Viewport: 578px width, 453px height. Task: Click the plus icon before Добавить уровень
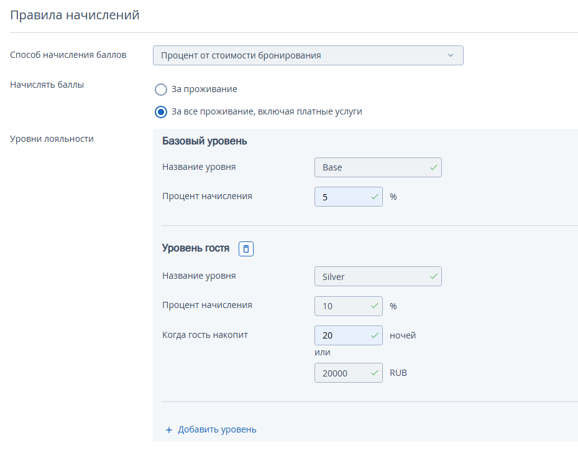[x=169, y=430]
